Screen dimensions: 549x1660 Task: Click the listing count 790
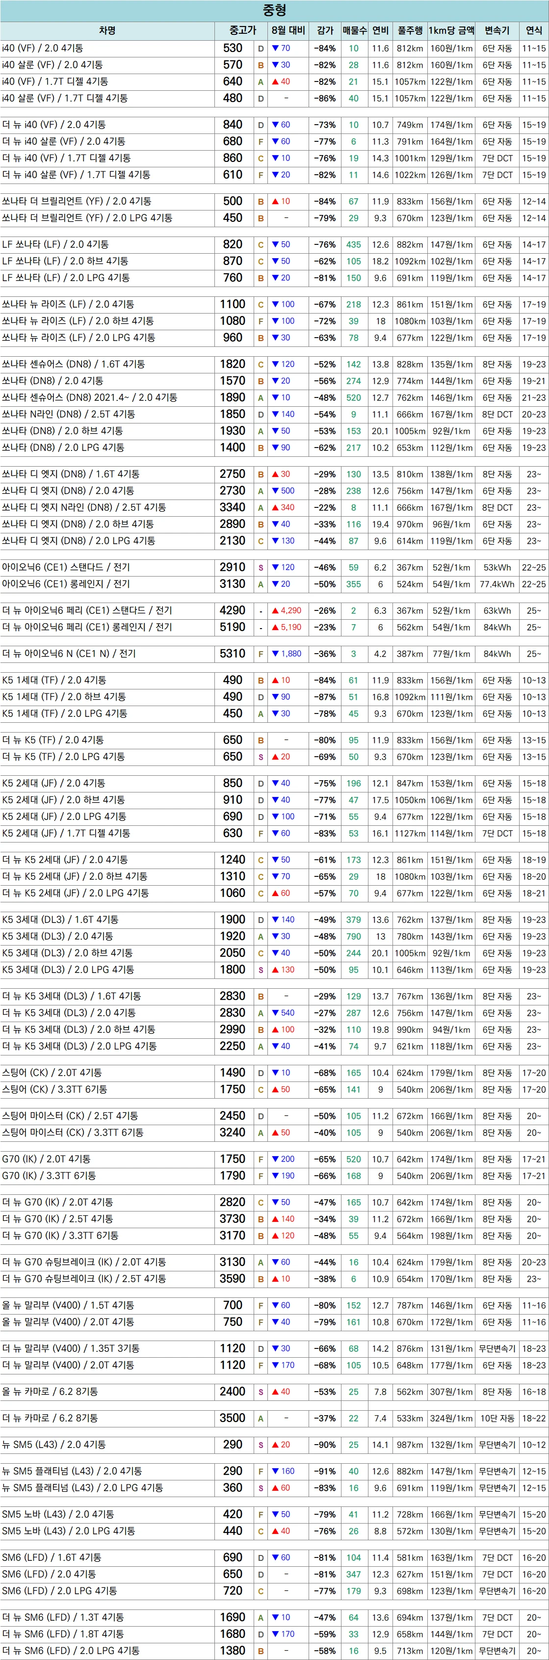[354, 936]
